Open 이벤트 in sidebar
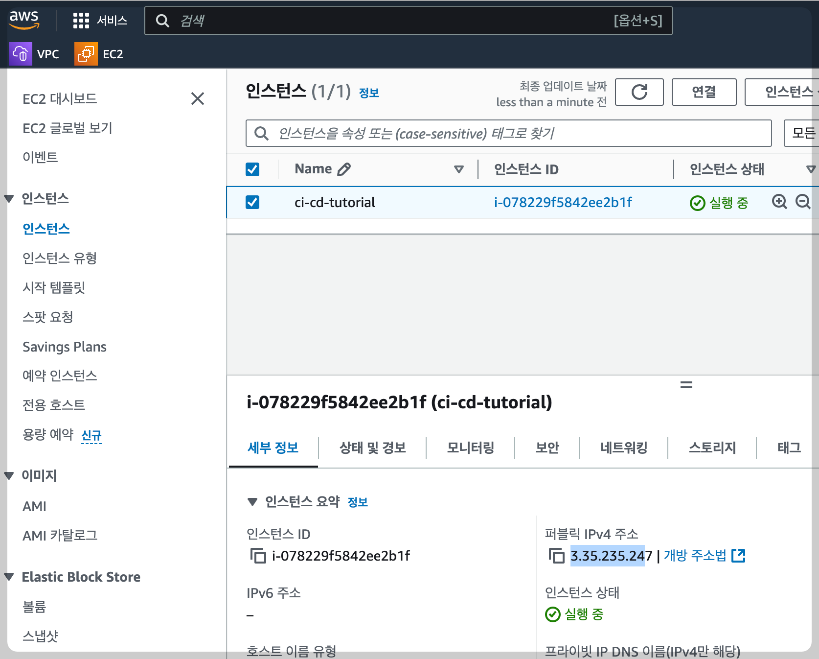 [x=40, y=157]
